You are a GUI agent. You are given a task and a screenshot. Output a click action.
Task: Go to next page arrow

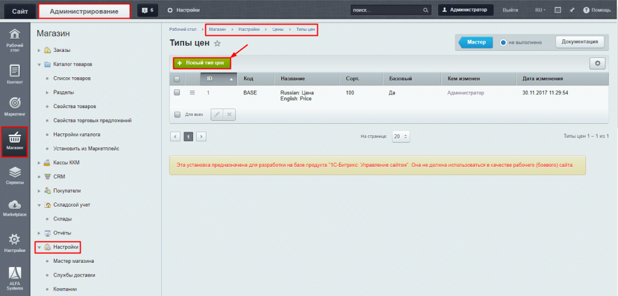202,137
